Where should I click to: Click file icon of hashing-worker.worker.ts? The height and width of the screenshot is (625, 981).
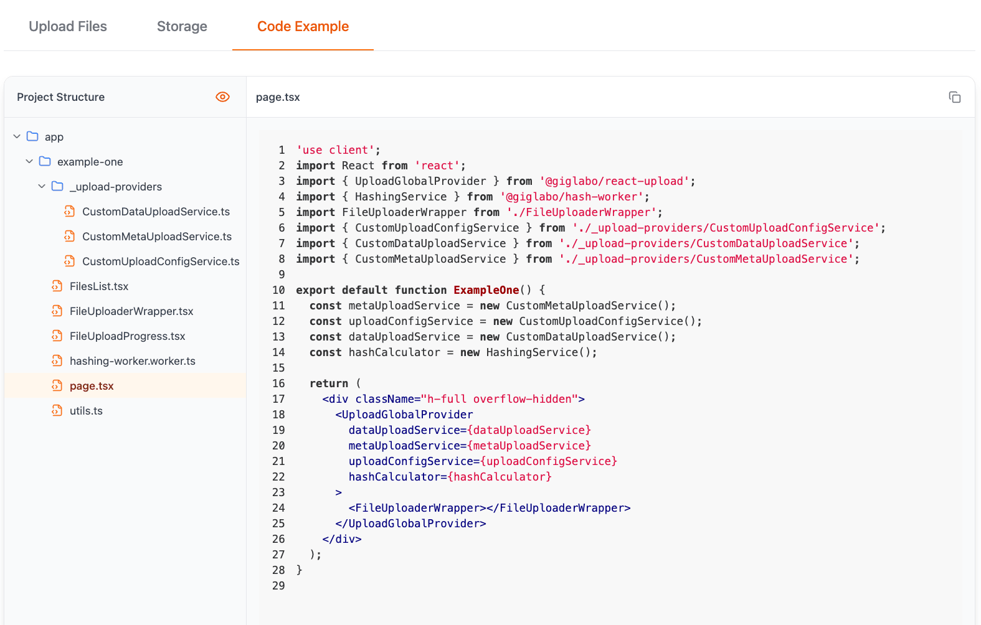pos(57,361)
